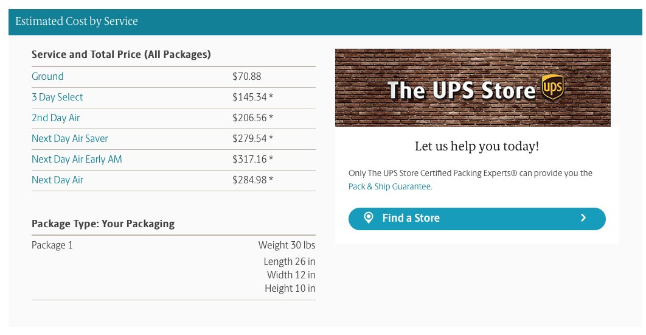
Task: Click the $317.16 Early AM price
Action: point(249,159)
